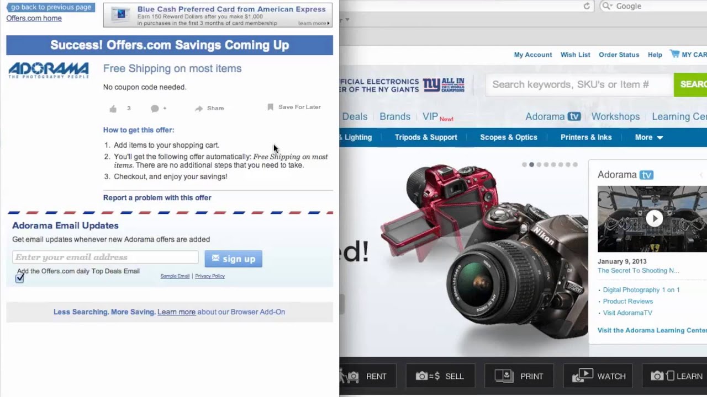The width and height of the screenshot is (707, 397).
Task: Open The Secret To Shooting N... video link
Action: pos(639,270)
